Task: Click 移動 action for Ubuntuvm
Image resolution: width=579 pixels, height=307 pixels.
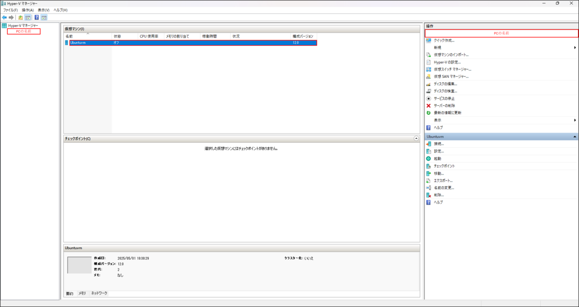Action: (x=439, y=173)
